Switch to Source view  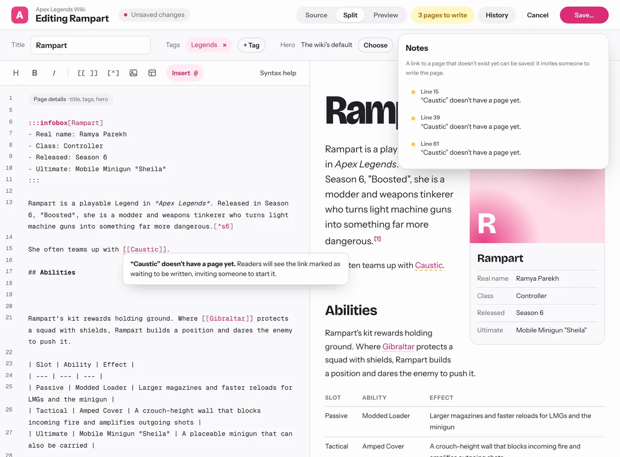[x=316, y=15]
